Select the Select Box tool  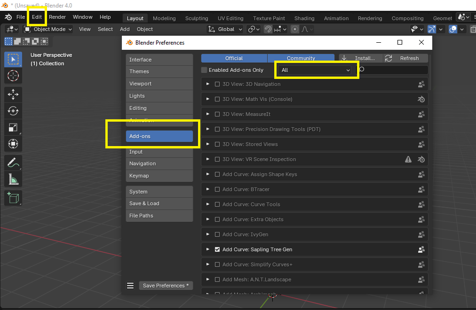13,60
